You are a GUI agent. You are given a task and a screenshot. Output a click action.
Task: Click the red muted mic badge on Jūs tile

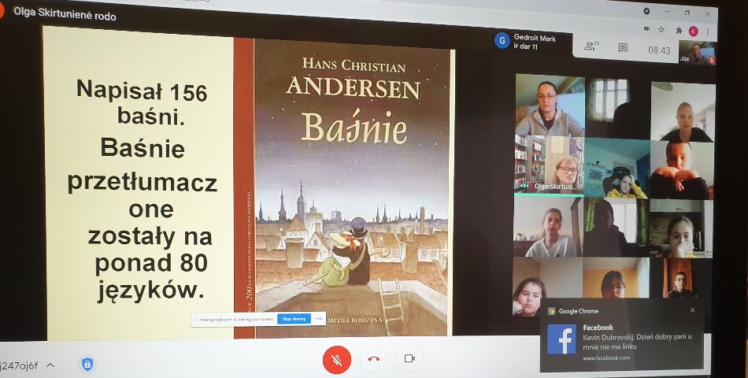pos(711,60)
